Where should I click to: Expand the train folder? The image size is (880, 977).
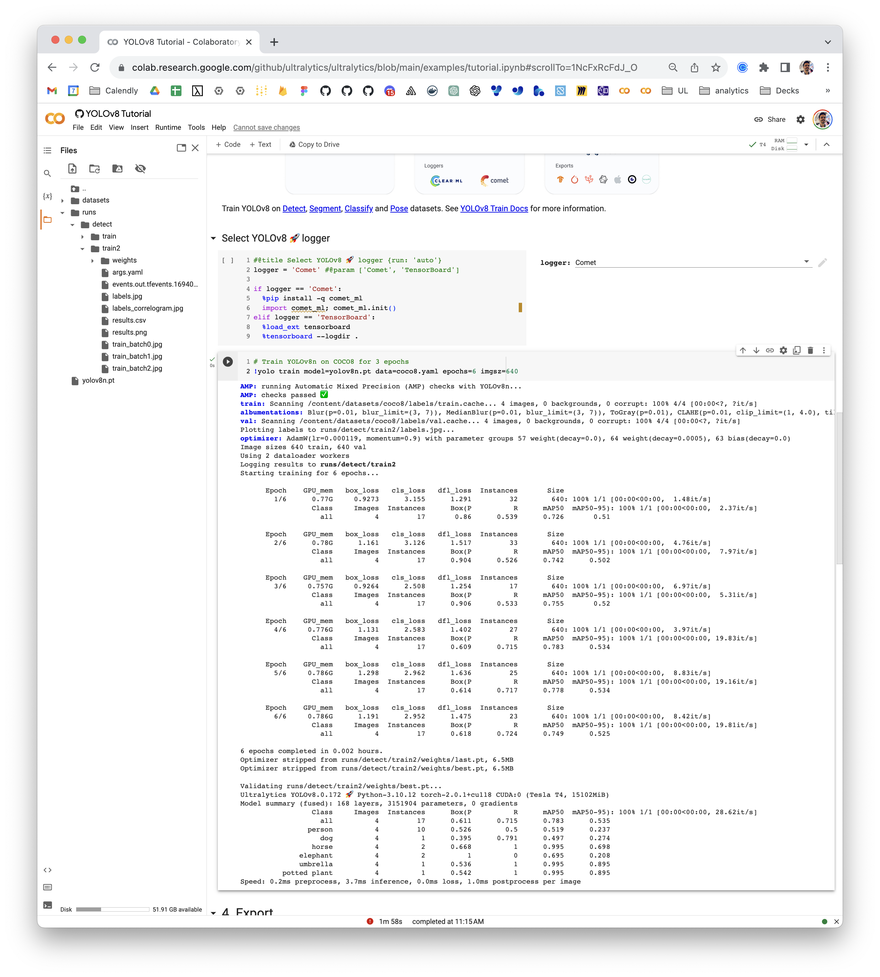[x=83, y=236]
